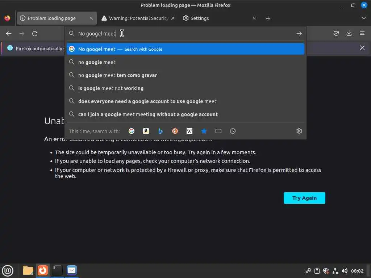The height and width of the screenshot is (278, 371).
Task: Open the mail client from the taskbar
Action: 71,270
